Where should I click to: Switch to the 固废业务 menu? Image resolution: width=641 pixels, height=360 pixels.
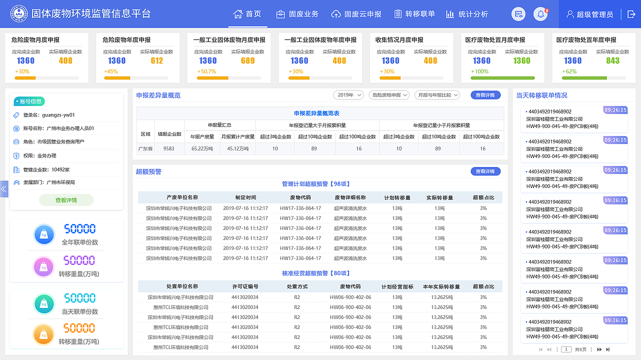(302, 14)
